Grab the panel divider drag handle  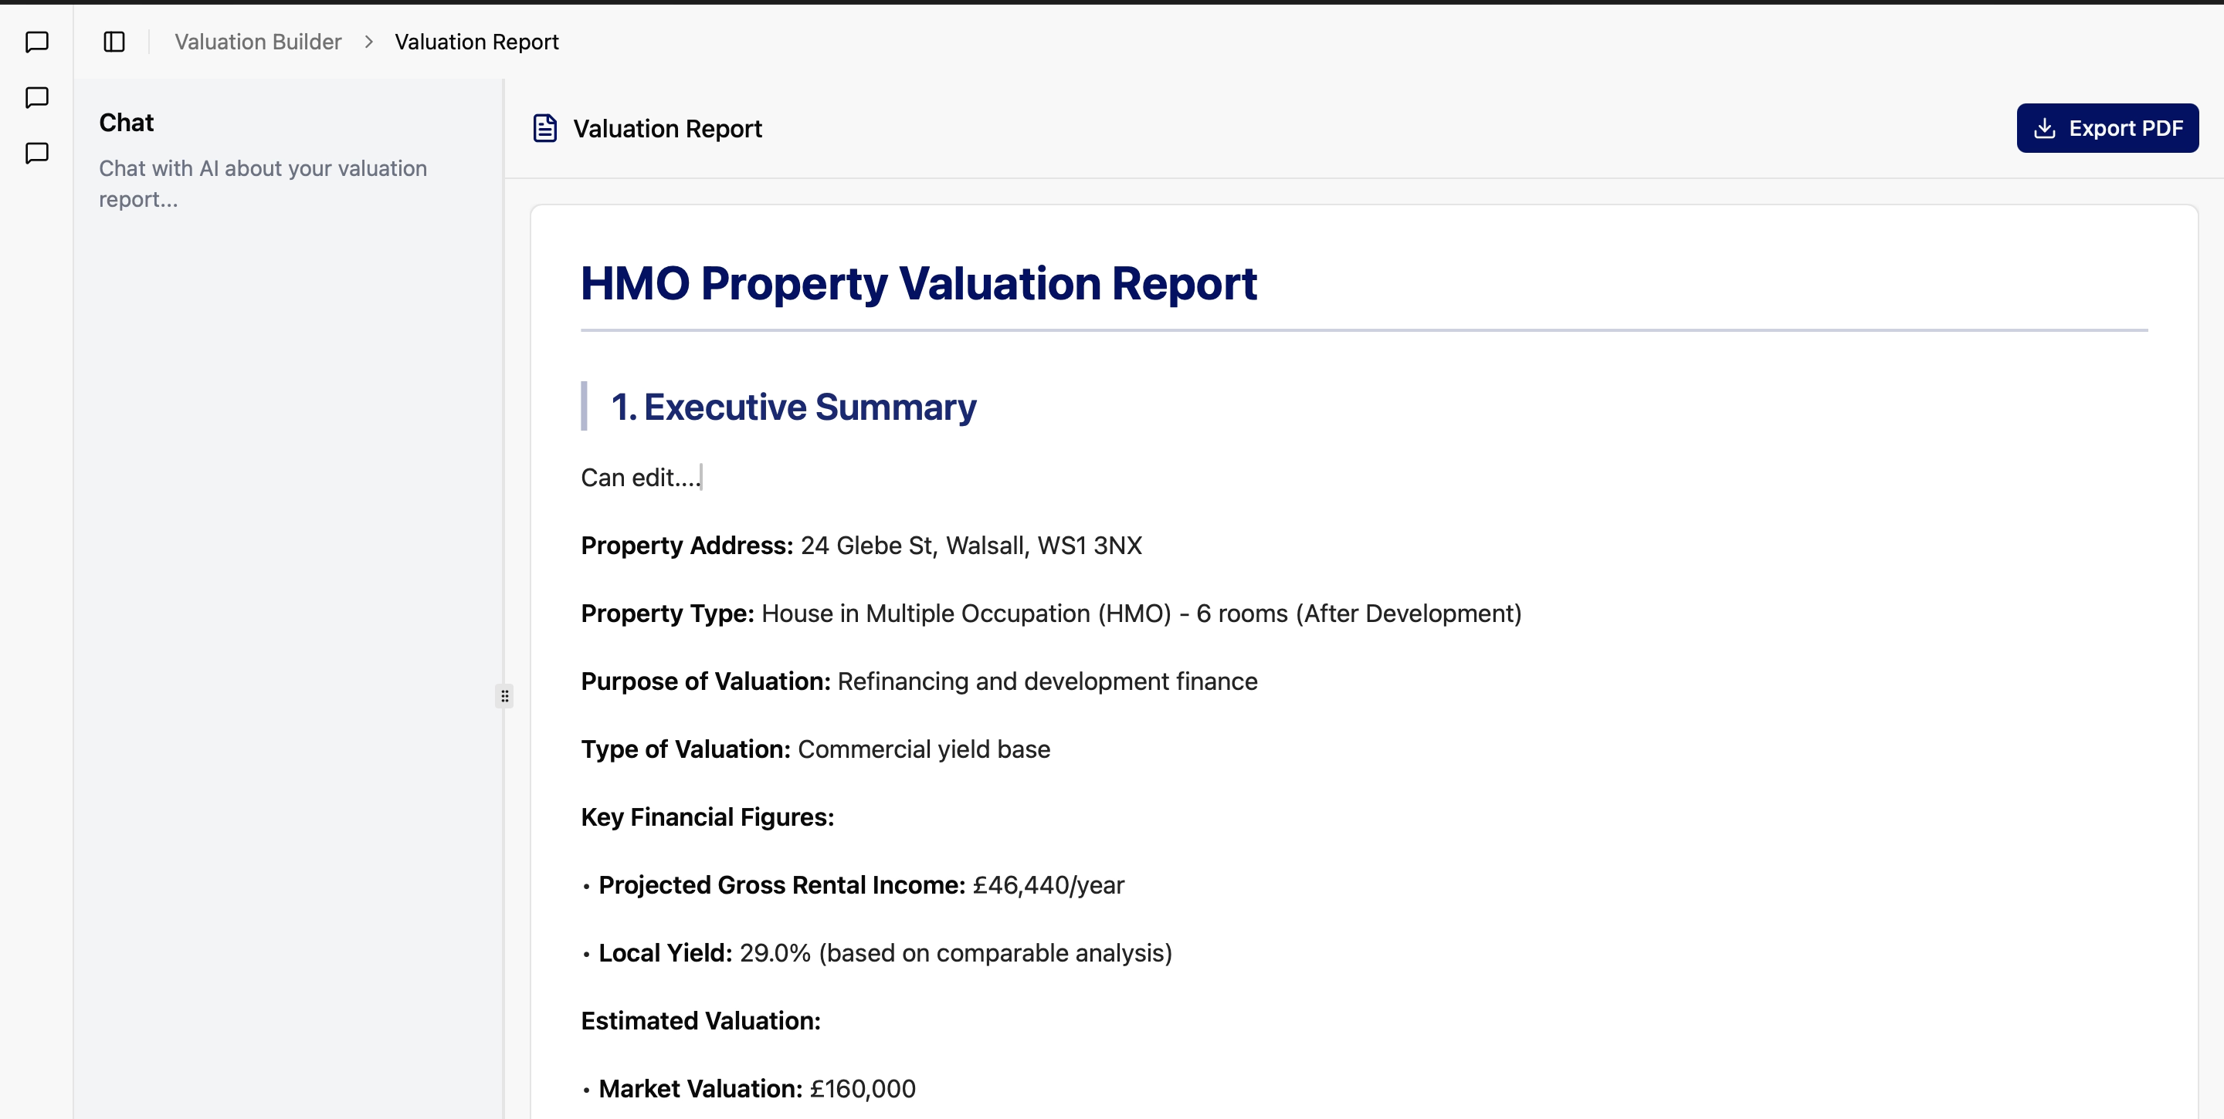(x=505, y=696)
